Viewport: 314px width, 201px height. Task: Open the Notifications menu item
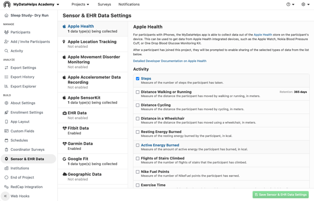click(129, 4)
